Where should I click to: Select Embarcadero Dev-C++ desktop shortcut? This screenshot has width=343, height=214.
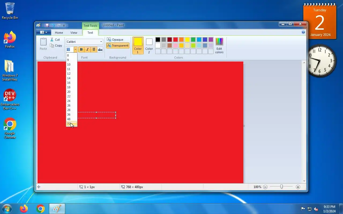(10, 99)
